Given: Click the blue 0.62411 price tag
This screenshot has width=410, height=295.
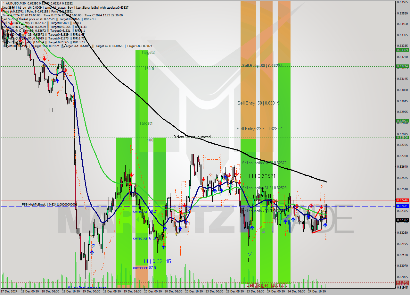Looking at the screenshot, I should pyautogui.click(x=403, y=206).
